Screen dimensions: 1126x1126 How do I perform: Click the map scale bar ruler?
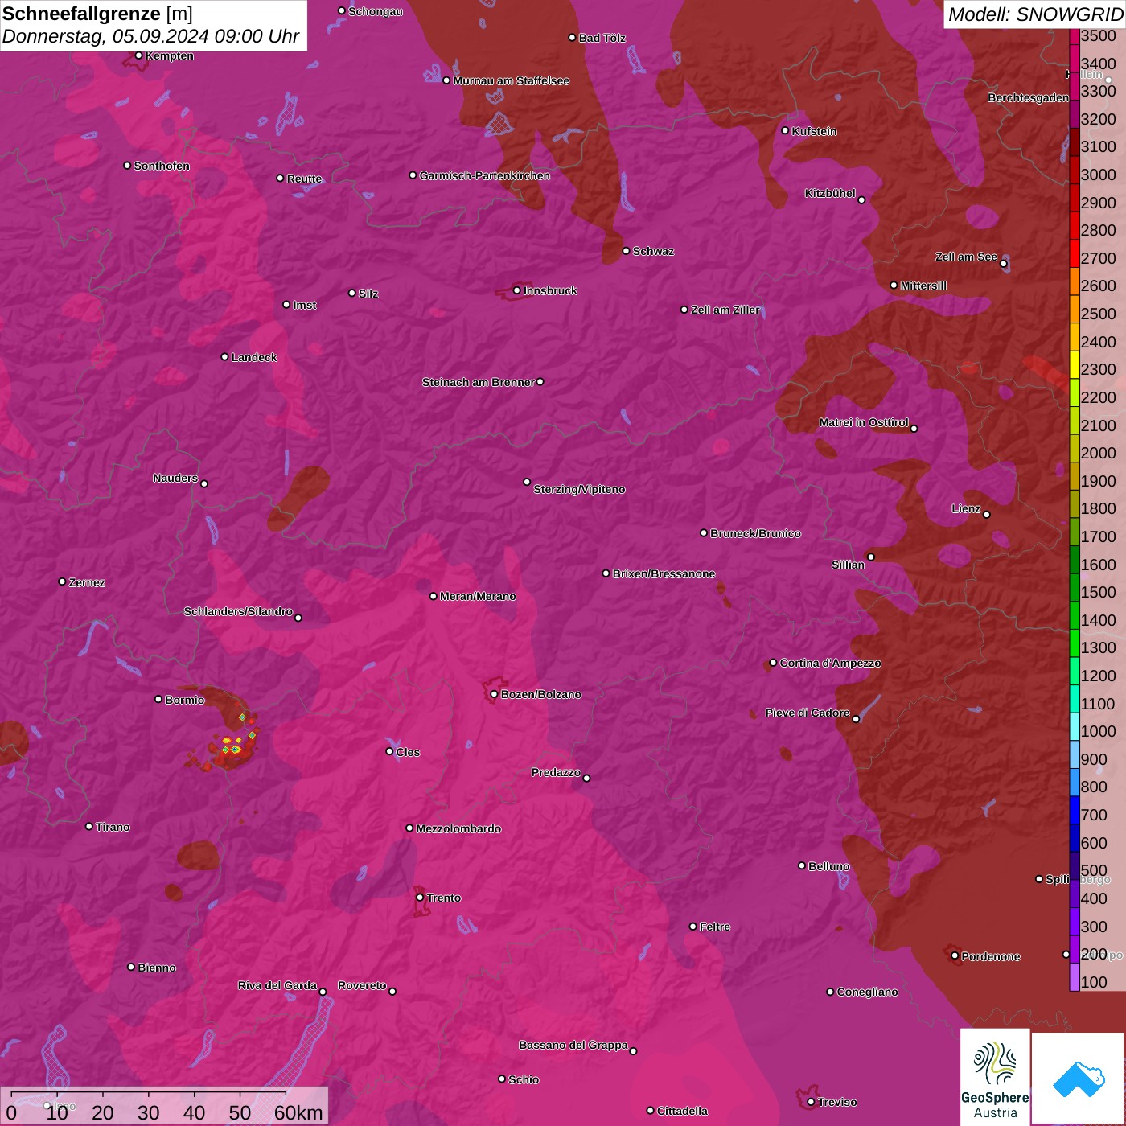click(x=149, y=1095)
